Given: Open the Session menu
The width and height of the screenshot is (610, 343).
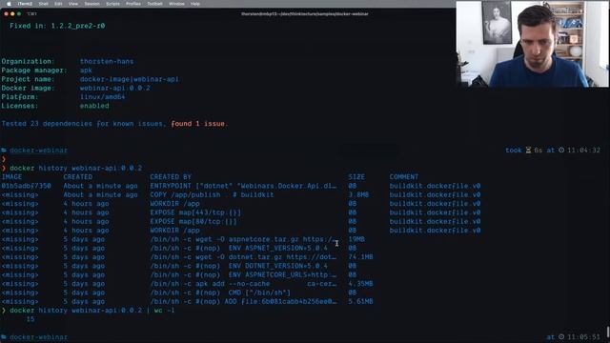Looking at the screenshot, I should [92, 4].
